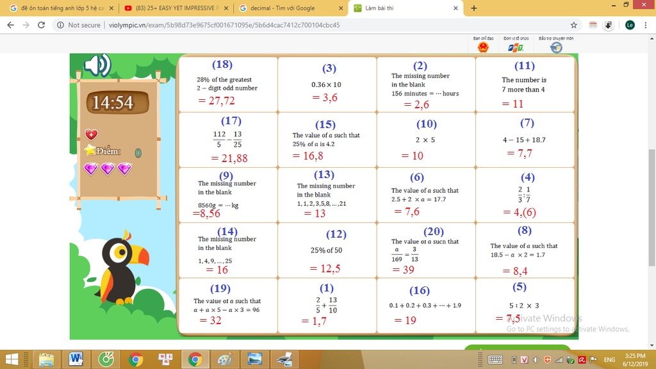
Task: Select card 28% of the greatest 2-digit odd number
Action: tap(228, 85)
